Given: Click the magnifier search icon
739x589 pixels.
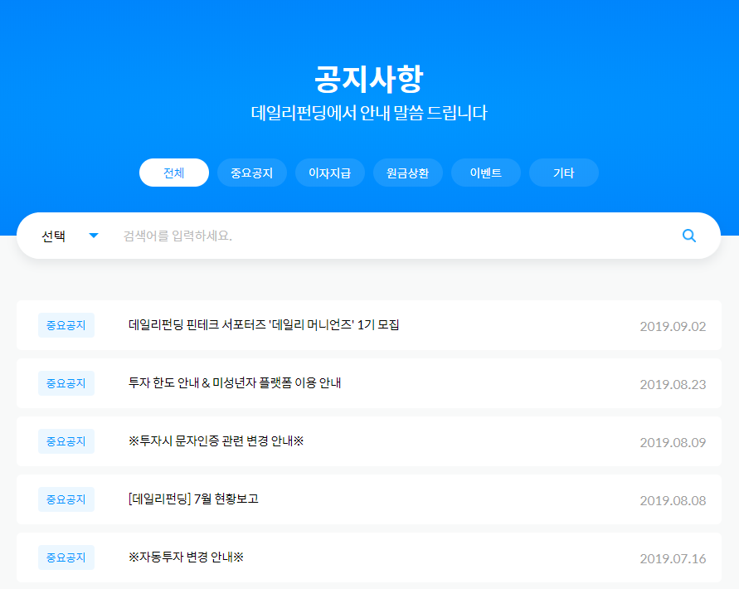Looking at the screenshot, I should click(x=689, y=236).
